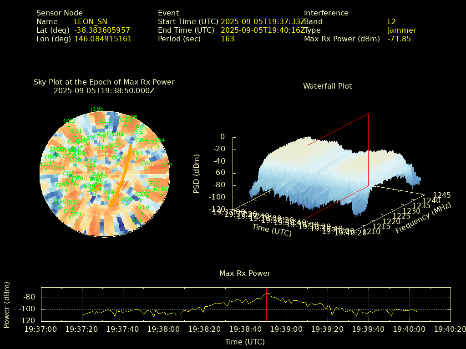Select the L2 band value
Image resolution: width=466 pixels, height=349 pixels.
(x=391, y=21)
